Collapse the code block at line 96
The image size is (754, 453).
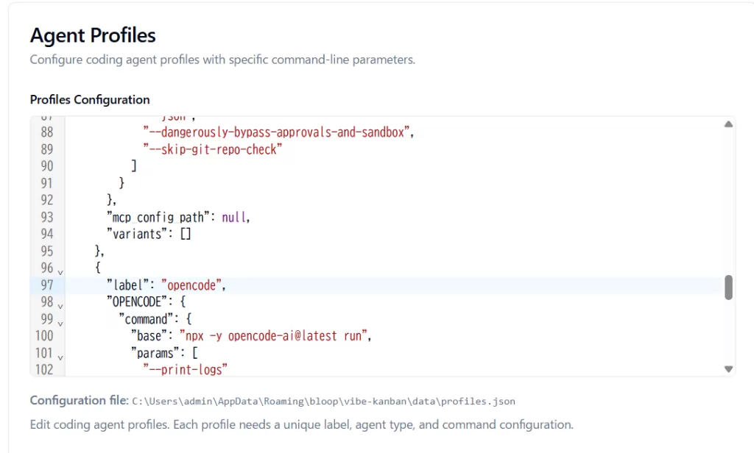coord(59,272)
